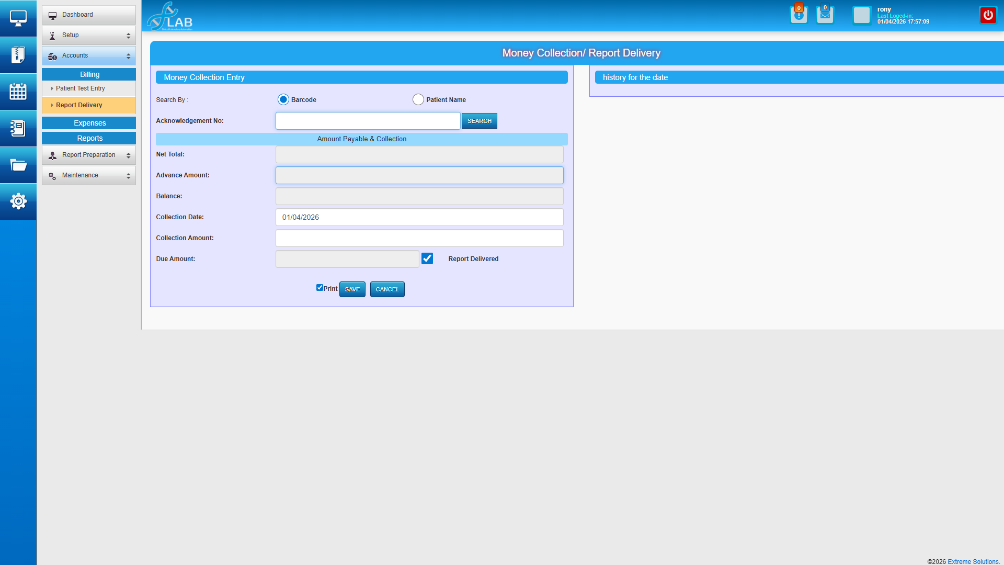Screen dimensions: 1004x565
Task: Uncheck the Report Delivered checkbox
Action: tap(427, 258)
